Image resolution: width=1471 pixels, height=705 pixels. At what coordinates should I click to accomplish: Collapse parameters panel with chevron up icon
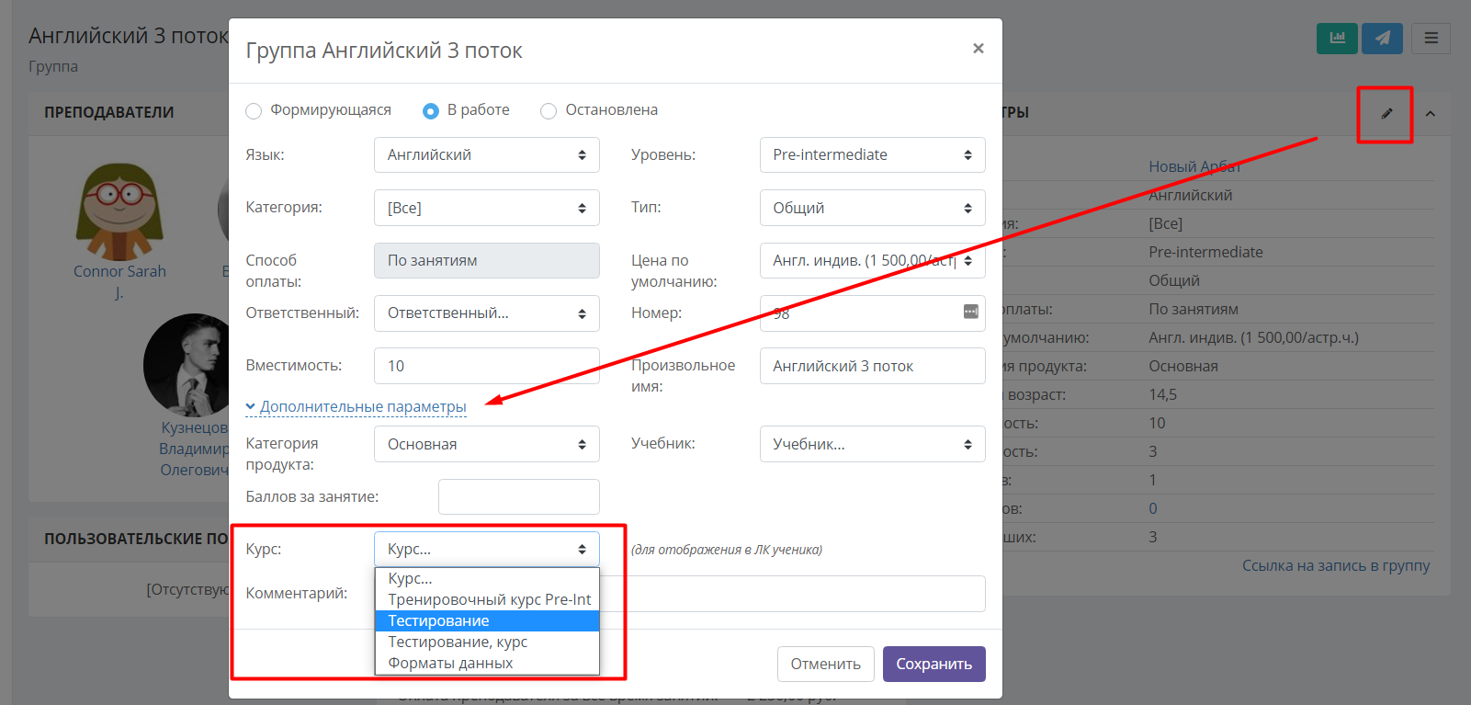tap(1430, 114)
